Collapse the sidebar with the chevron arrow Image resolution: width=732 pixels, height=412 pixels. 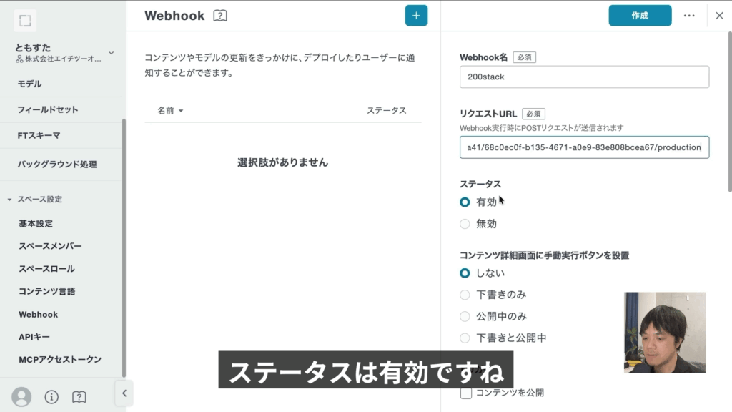click(124, 393)
